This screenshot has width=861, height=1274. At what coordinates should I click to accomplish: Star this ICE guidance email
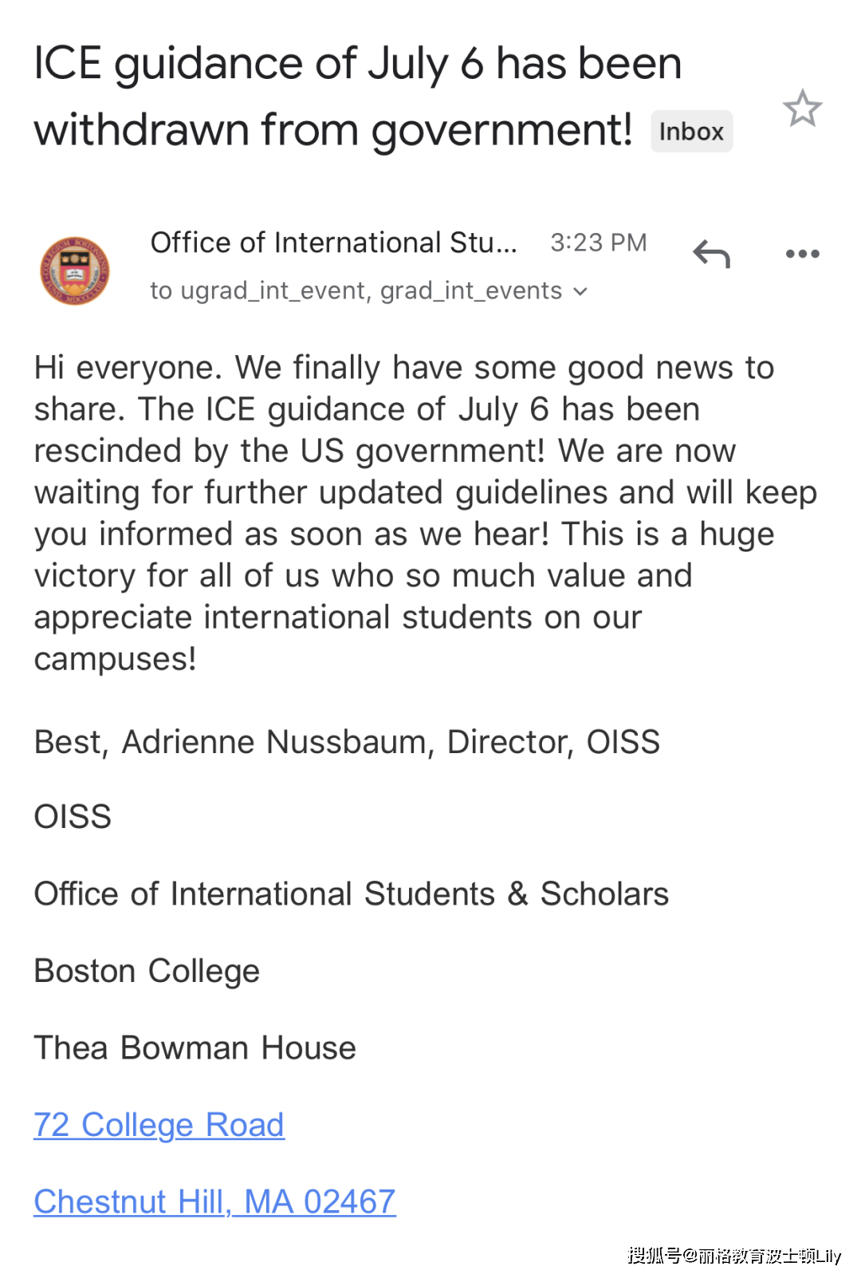pyautogui.click(x=802, y=108)
